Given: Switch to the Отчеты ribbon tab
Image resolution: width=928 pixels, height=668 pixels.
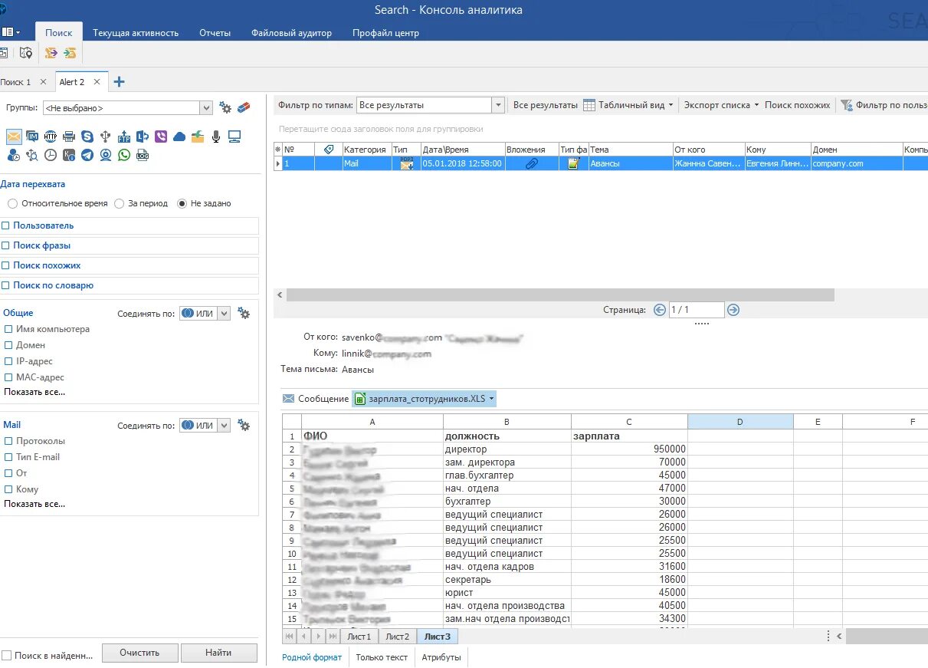Looking at the screenshot, I should pos(215,33).
